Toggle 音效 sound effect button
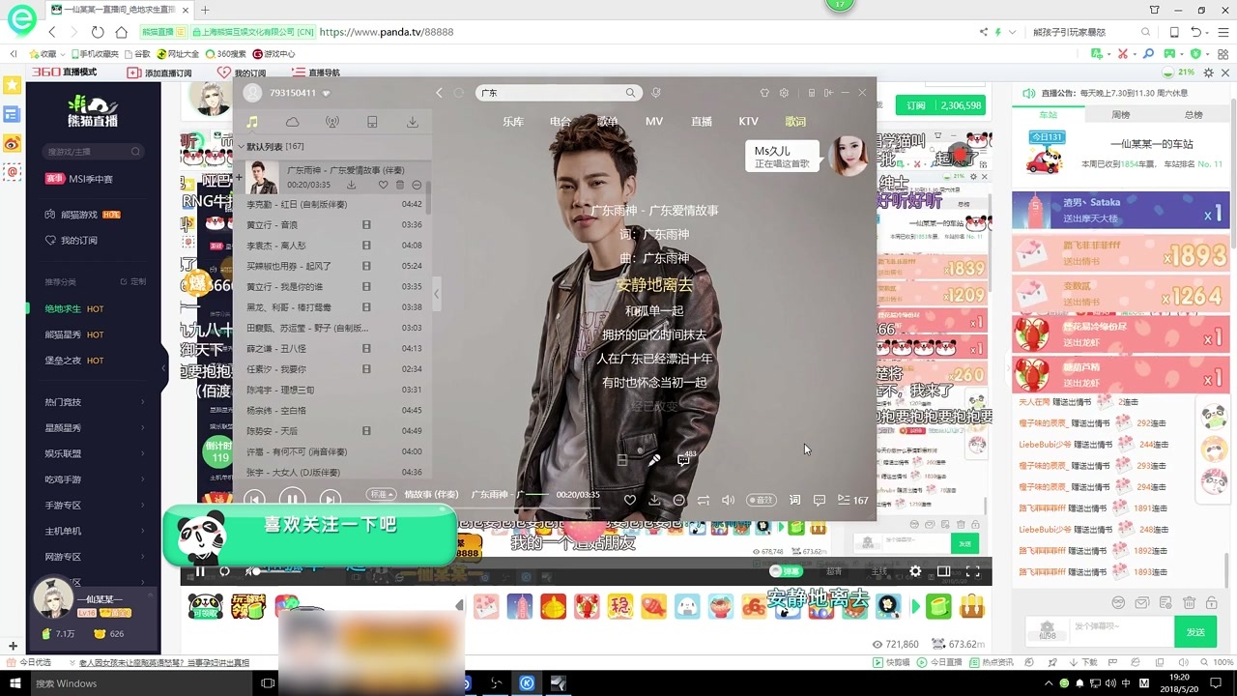This screenshot has height=696, width=1237. point(762,500)
